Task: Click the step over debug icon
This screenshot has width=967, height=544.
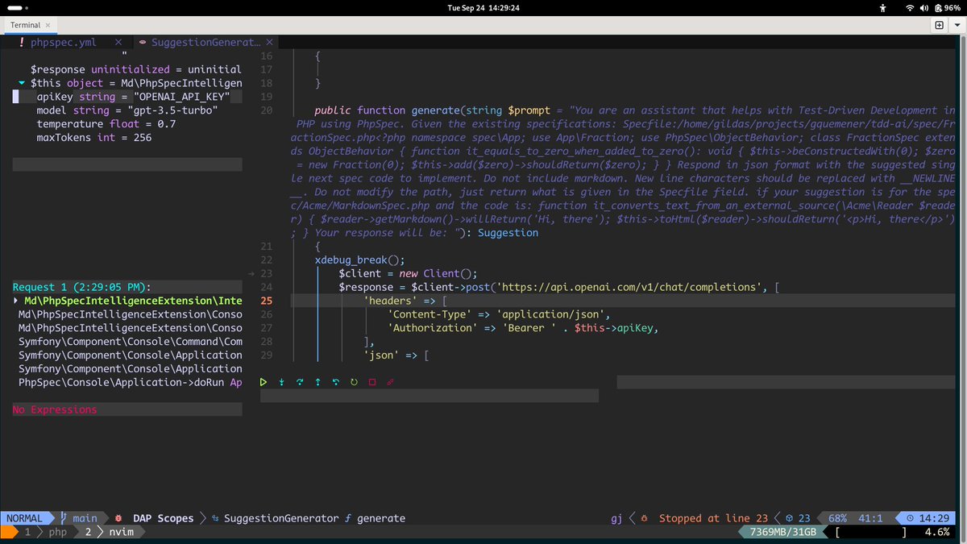Action: coord(300,382)
